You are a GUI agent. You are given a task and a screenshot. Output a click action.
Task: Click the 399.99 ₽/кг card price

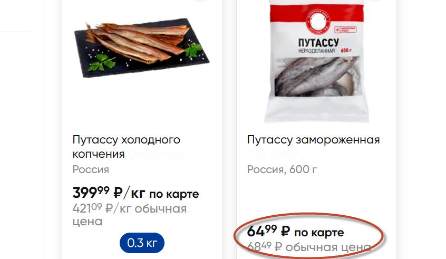135,193
